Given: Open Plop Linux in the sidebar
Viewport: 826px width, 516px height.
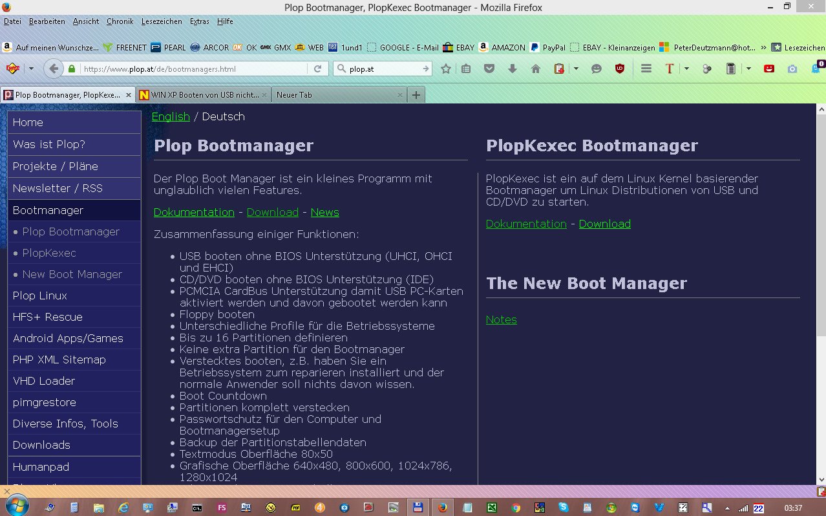Looking at the screenshot, I should pos(74,296).
